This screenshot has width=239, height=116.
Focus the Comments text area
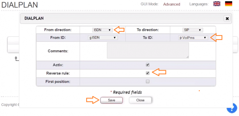coord(148,51)
